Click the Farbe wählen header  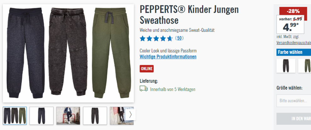click(294, 52)
